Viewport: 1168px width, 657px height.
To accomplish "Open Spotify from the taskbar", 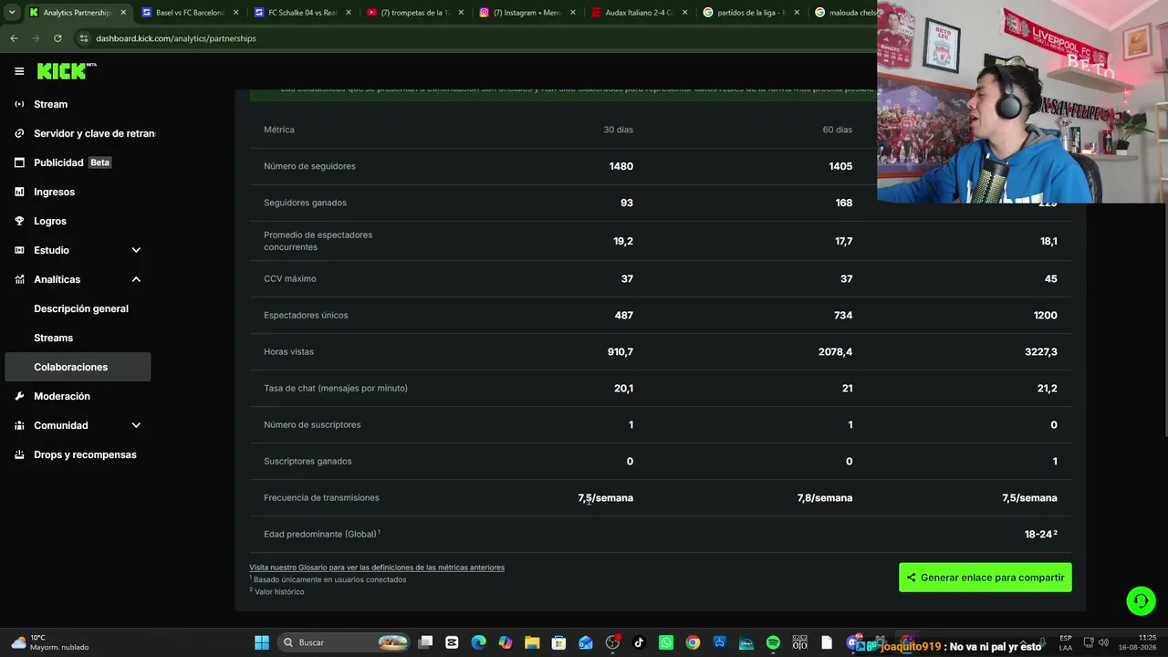I will point(773,642).
